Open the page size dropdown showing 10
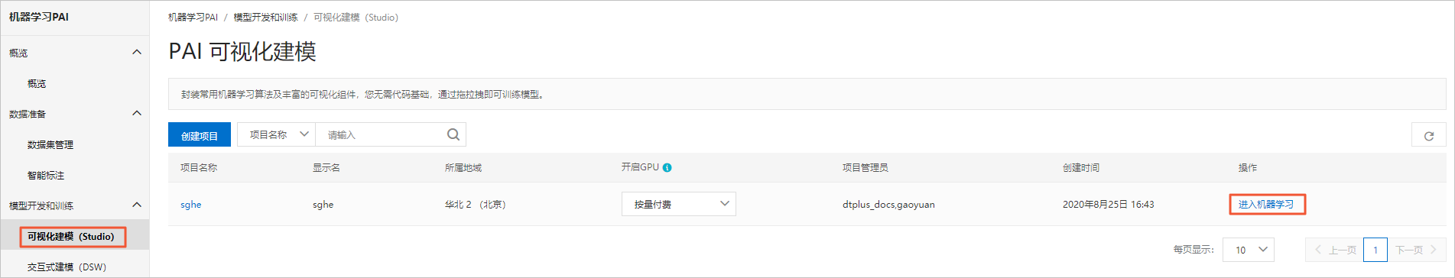The width and height of the screenshot is (1455, 278). [1249, 250]
